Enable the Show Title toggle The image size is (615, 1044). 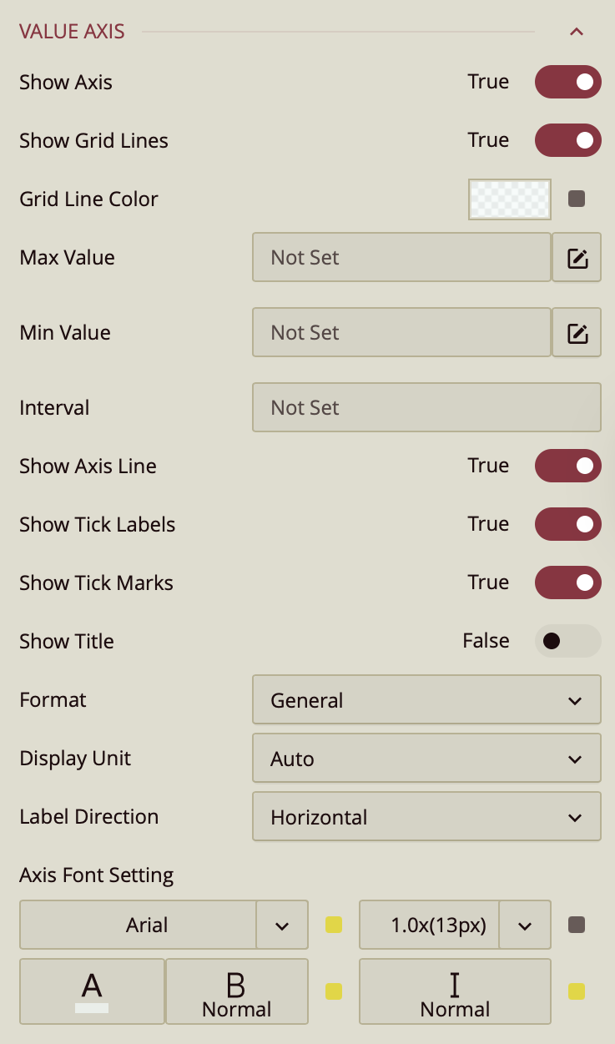(x=567, y=641)
